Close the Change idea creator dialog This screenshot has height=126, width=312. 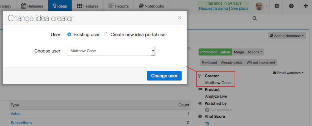coord(179,18)
